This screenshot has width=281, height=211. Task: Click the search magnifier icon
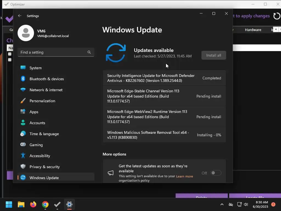89,52
